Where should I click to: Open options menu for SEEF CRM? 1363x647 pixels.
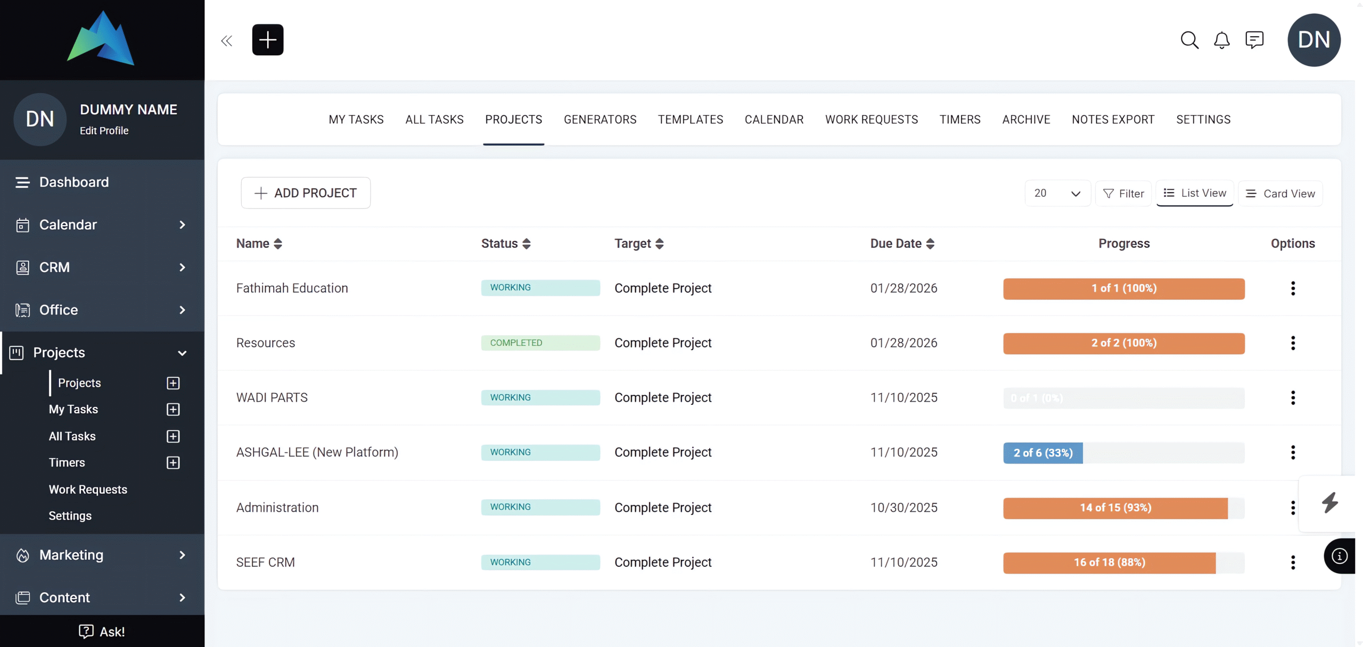click(1293, 562)
